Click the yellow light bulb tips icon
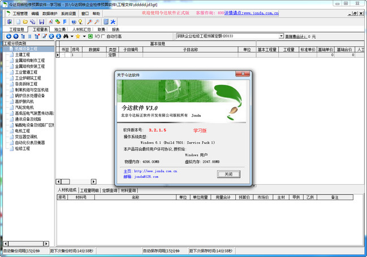Screen dimensions: 367x257 (x=80, y=22)
